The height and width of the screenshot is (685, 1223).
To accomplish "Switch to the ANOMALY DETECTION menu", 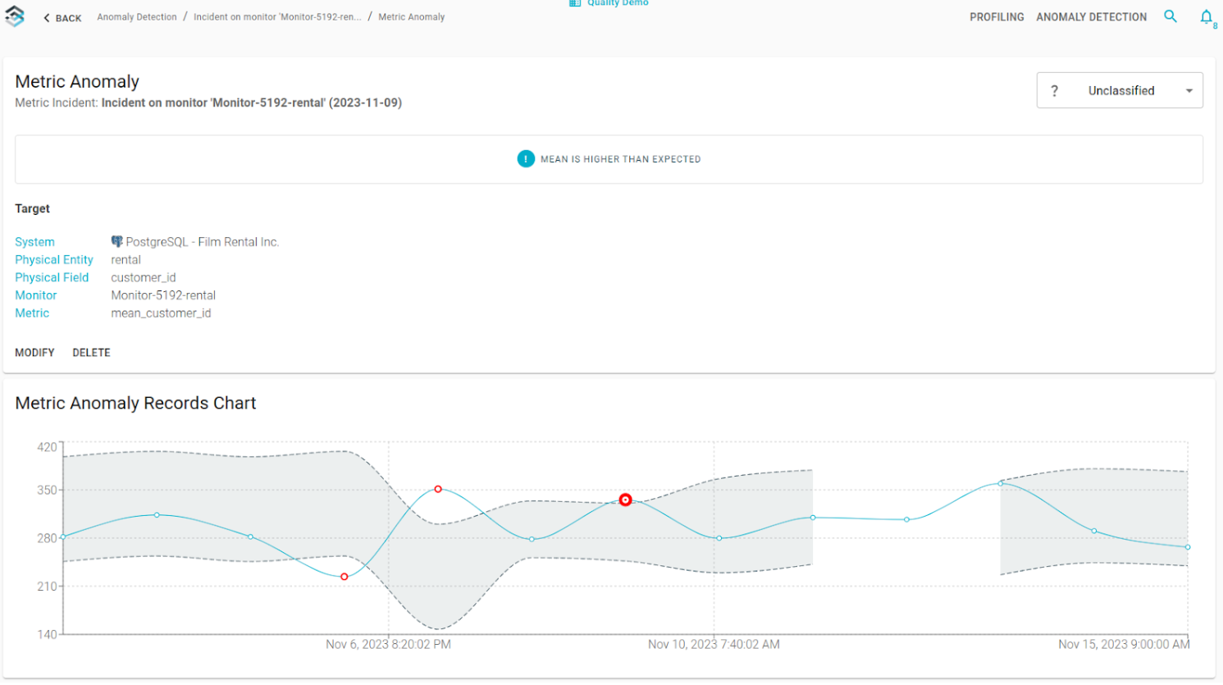I will click(x=1092, y=17).
